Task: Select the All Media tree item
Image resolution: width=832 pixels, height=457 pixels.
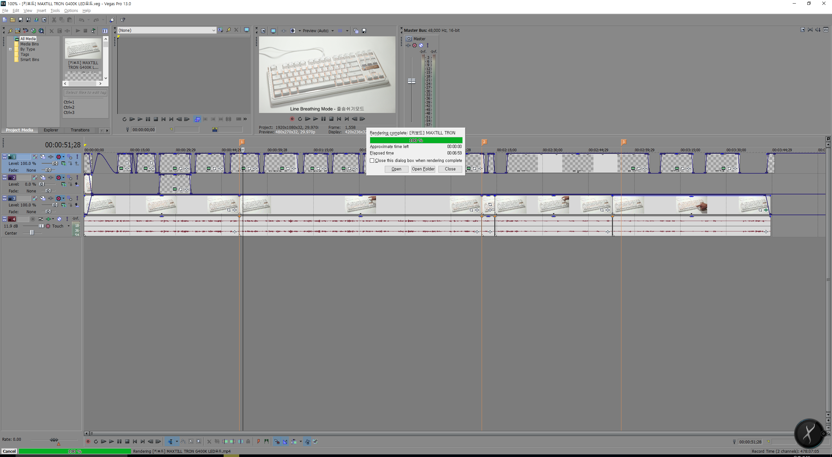Action: point(28,39)
